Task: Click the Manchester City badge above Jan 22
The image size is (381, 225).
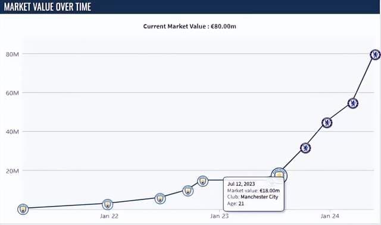Action: (x=107, y=204)
